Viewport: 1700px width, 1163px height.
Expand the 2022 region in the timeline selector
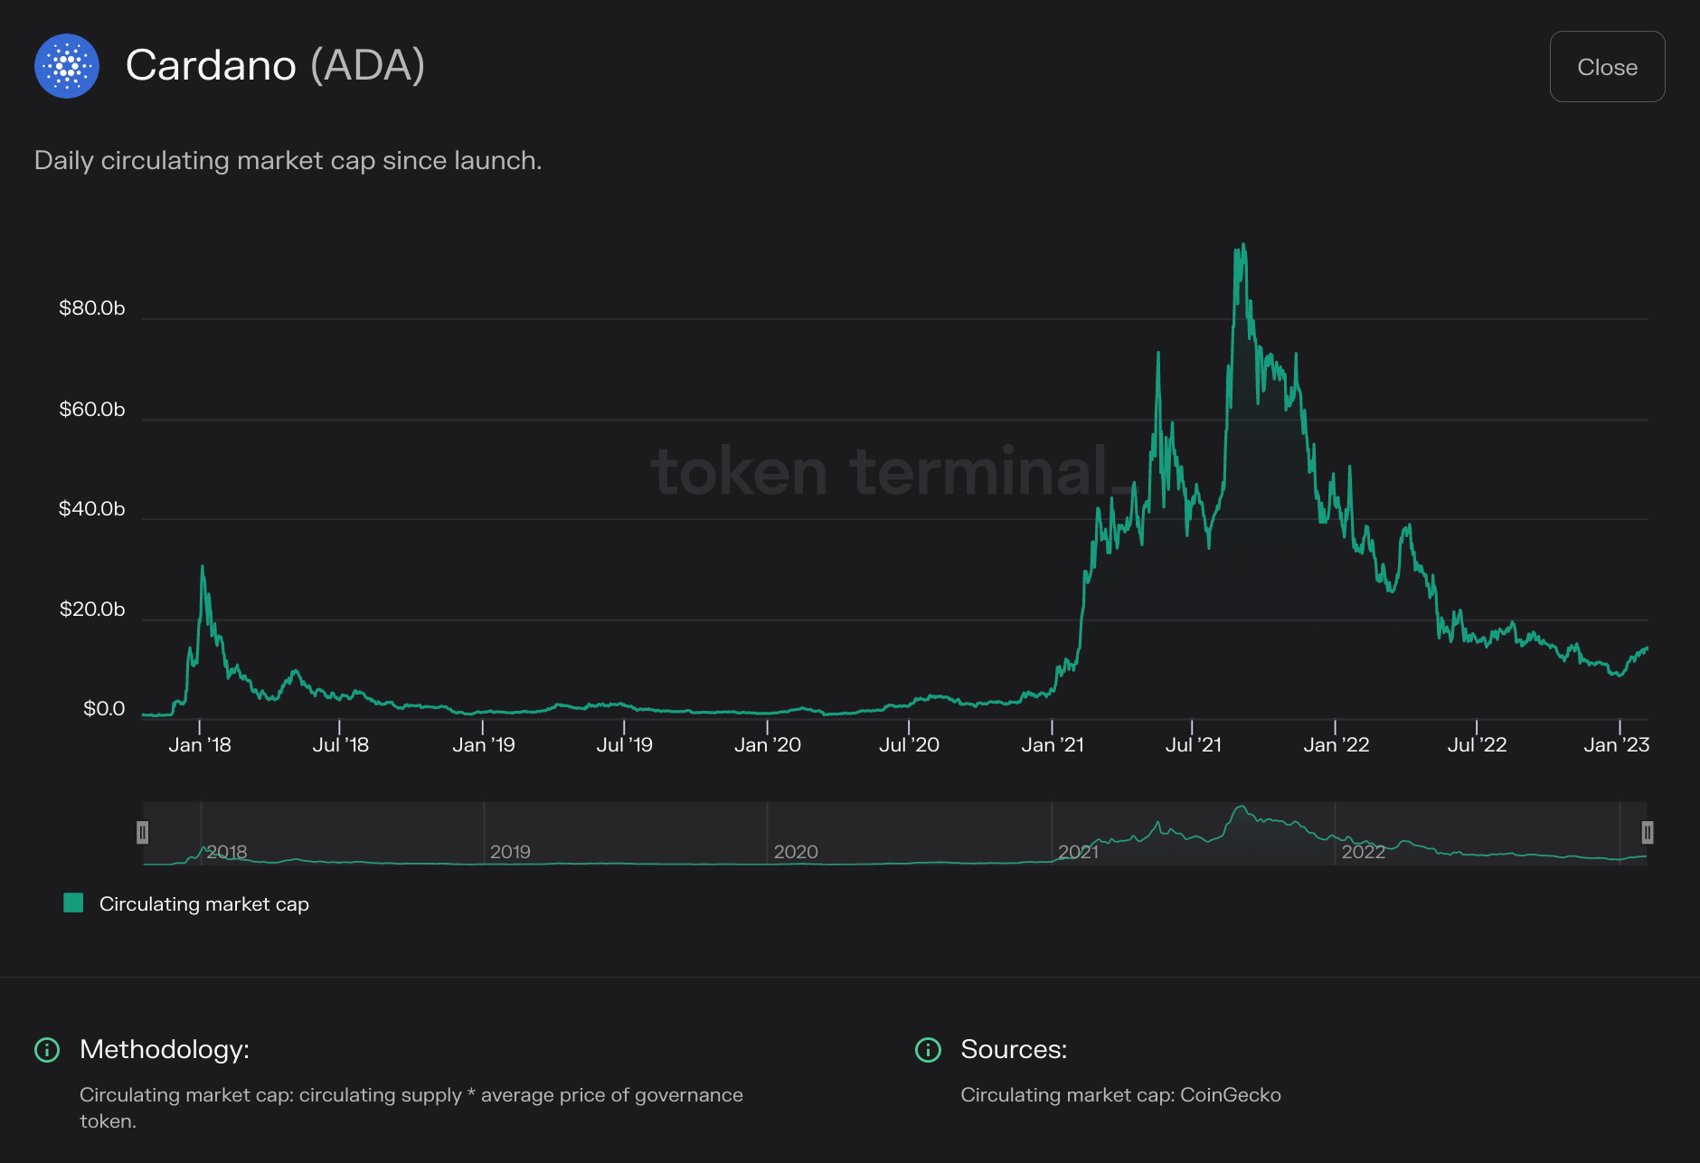click(1365, 851)
